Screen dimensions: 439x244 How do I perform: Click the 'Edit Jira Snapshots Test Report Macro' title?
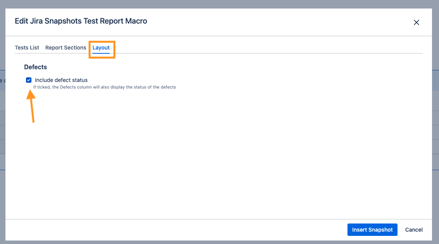[x=81, y=21]
